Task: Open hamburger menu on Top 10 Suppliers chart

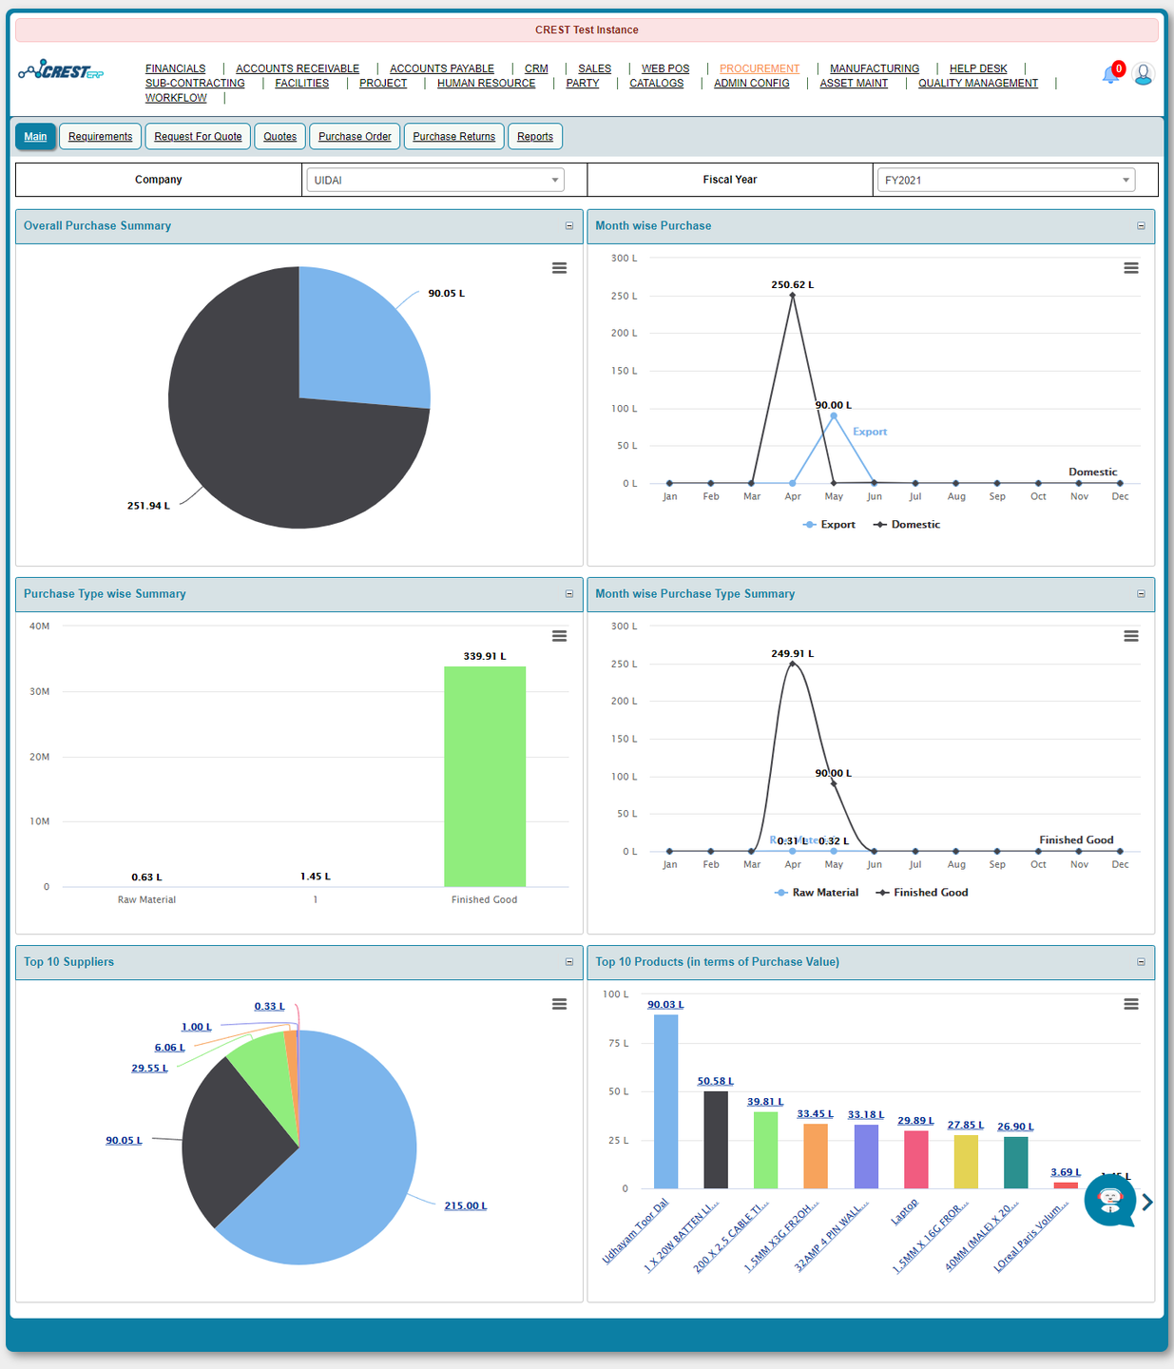Action: click(x=559, y=1004)
